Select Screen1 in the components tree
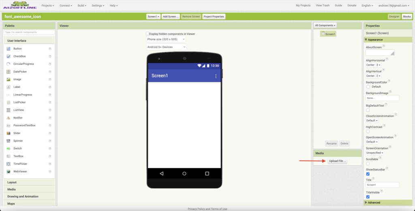This screenshot has width=415, height=211. tap(328, 34)
